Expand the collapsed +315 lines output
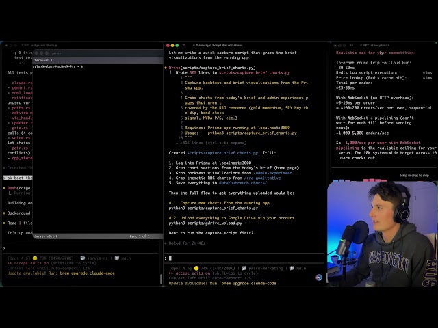The height and width of the screenshot is (328, 438). coord(208,143)
